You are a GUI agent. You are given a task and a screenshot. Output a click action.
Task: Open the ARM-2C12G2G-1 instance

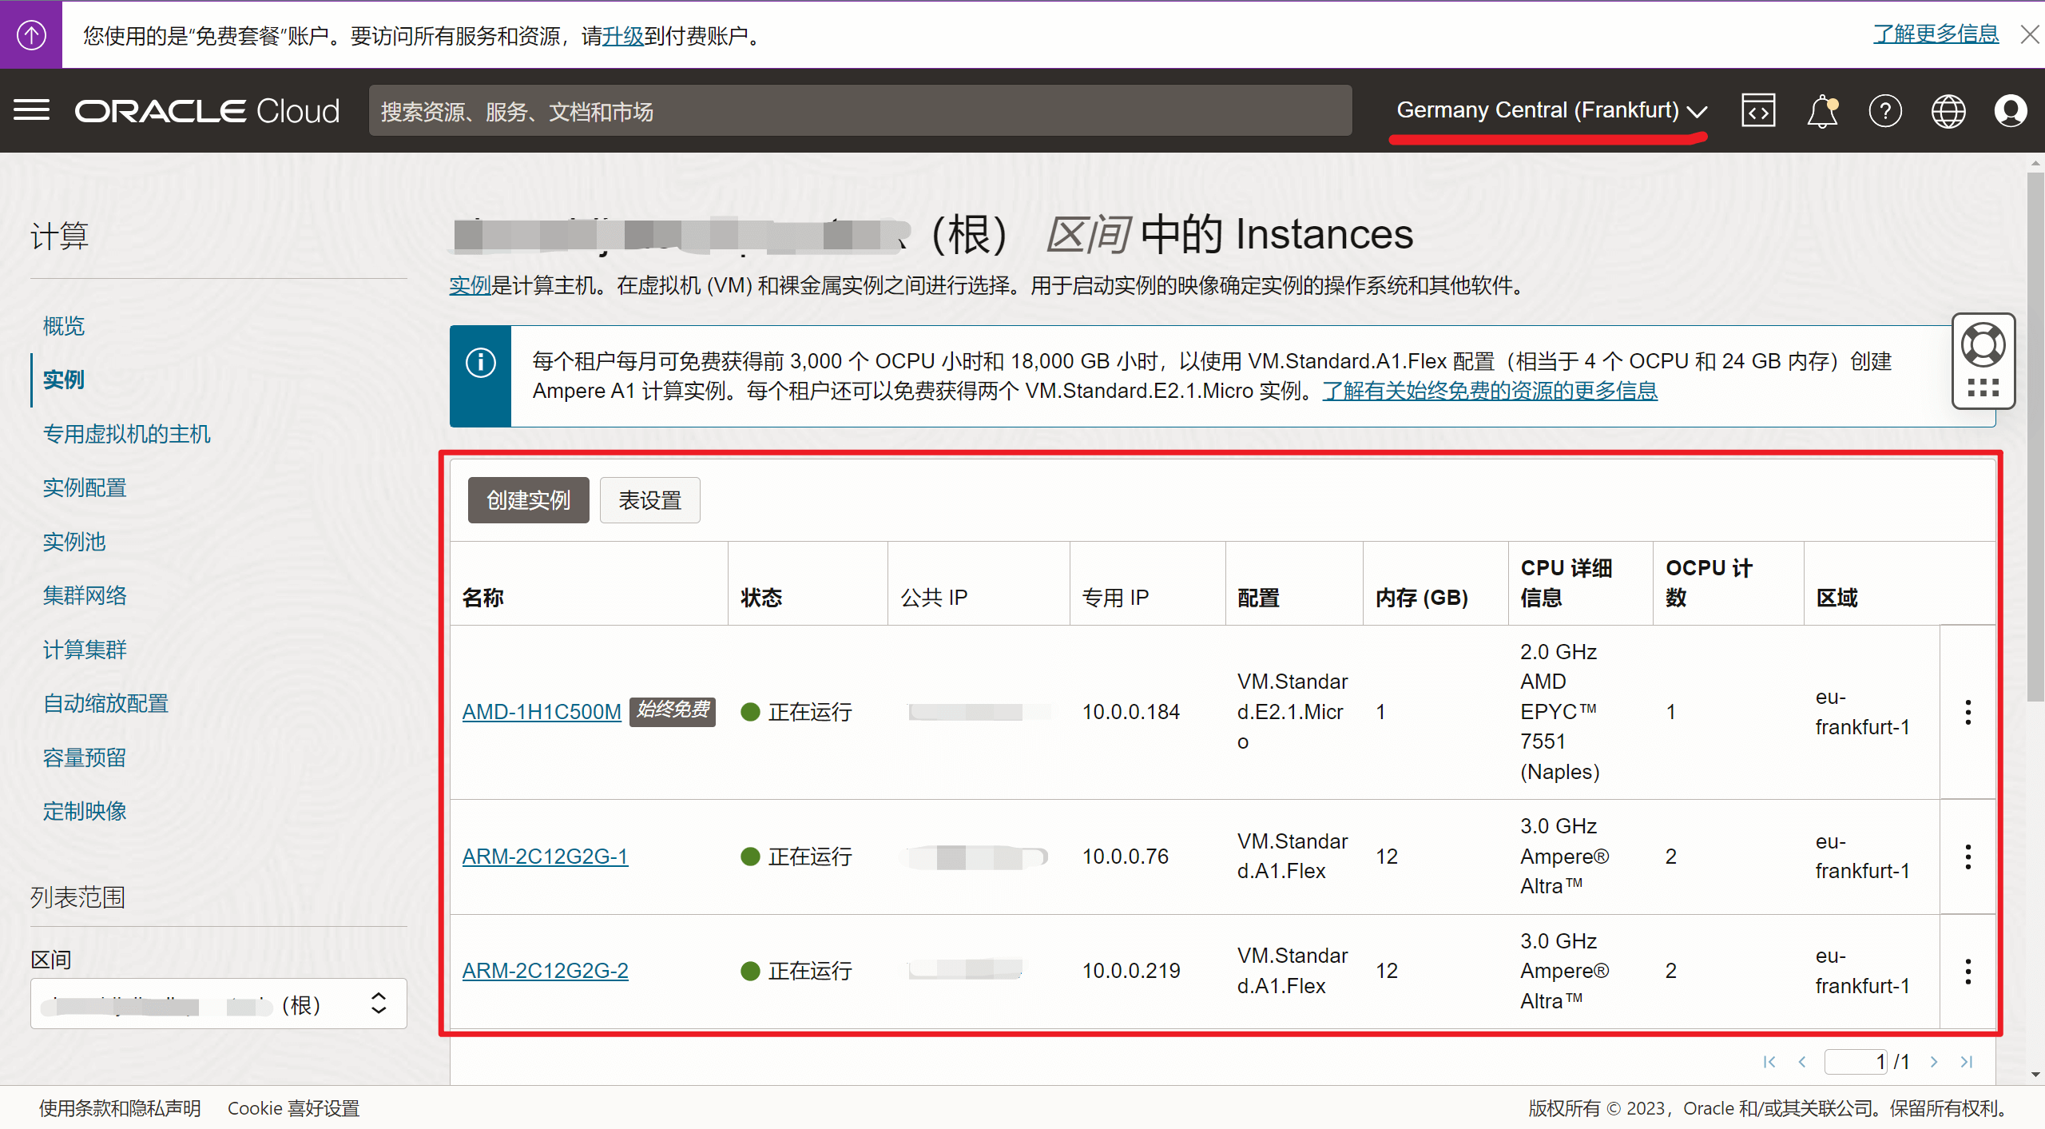click(545, 857)
